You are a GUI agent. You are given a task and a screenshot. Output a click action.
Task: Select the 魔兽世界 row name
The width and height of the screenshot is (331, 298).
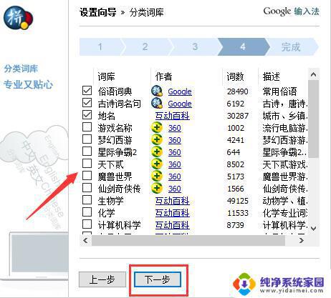pyautogui.click(x=115, y=177)
